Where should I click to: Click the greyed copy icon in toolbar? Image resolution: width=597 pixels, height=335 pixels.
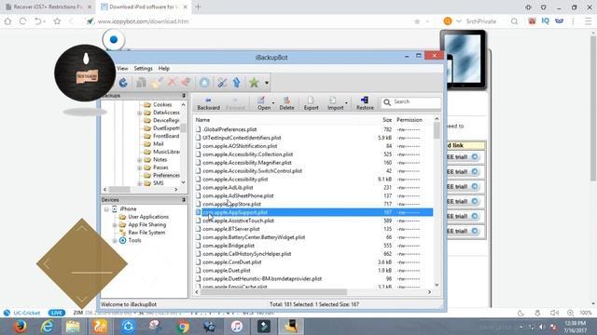point(141,83)
